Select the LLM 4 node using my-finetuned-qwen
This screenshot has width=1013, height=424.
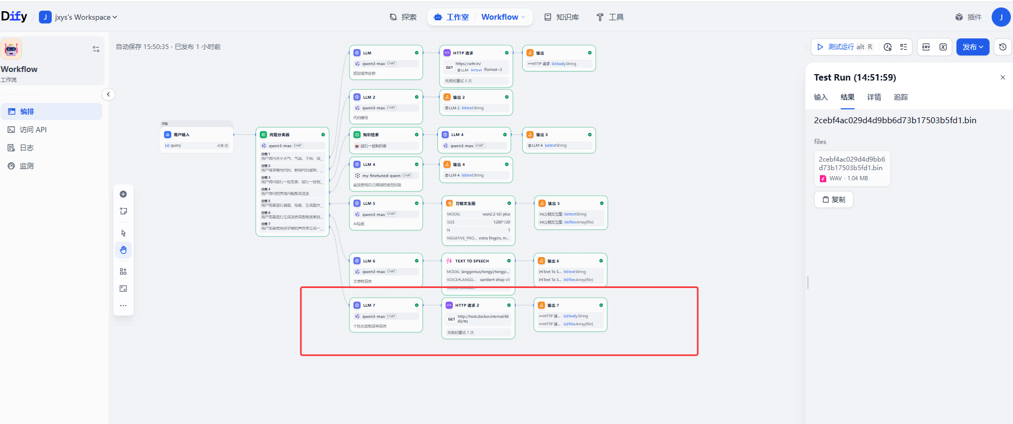386,174
